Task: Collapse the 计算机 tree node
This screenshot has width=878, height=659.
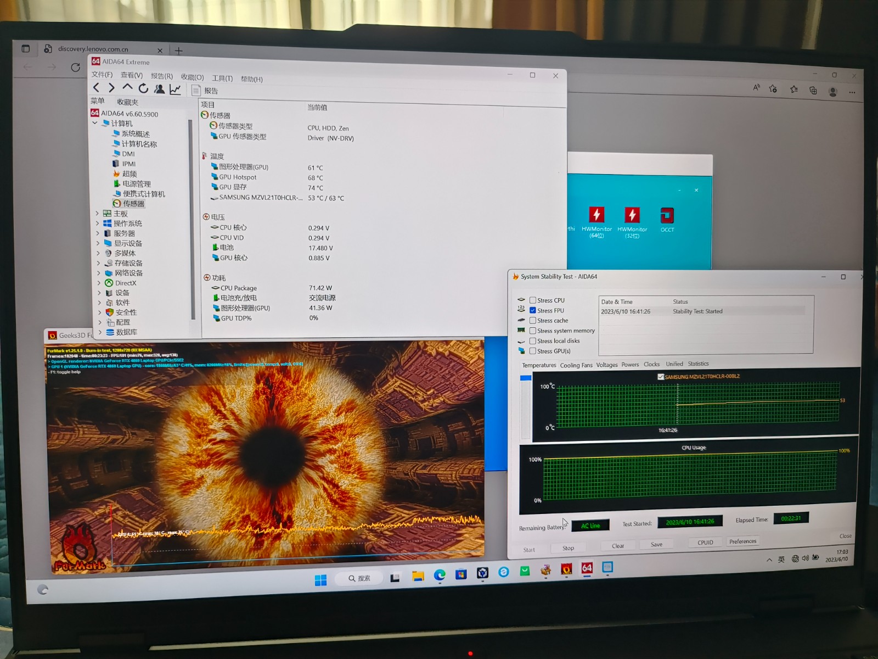Action: (x=95, y=123)
